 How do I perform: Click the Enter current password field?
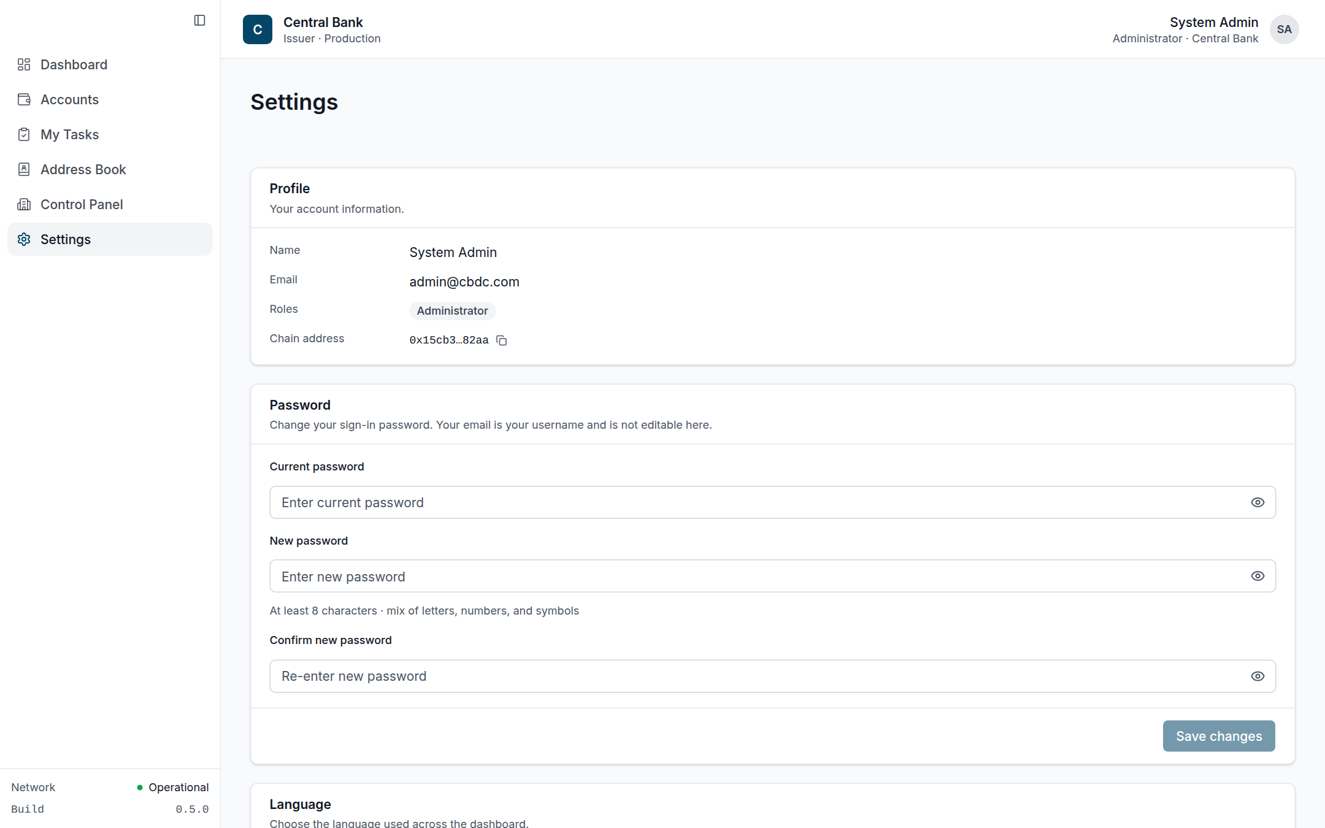[x=772, y=502]
